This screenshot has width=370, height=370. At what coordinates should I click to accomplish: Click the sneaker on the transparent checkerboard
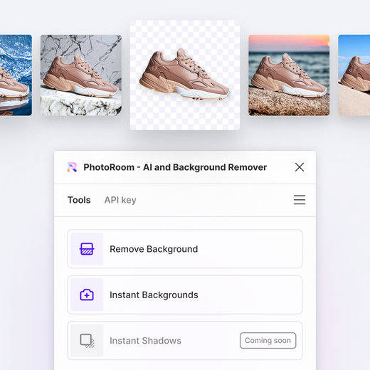coord(184,74)
